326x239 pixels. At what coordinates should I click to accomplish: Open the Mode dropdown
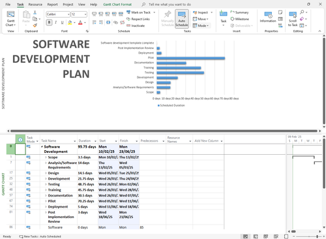201,25
